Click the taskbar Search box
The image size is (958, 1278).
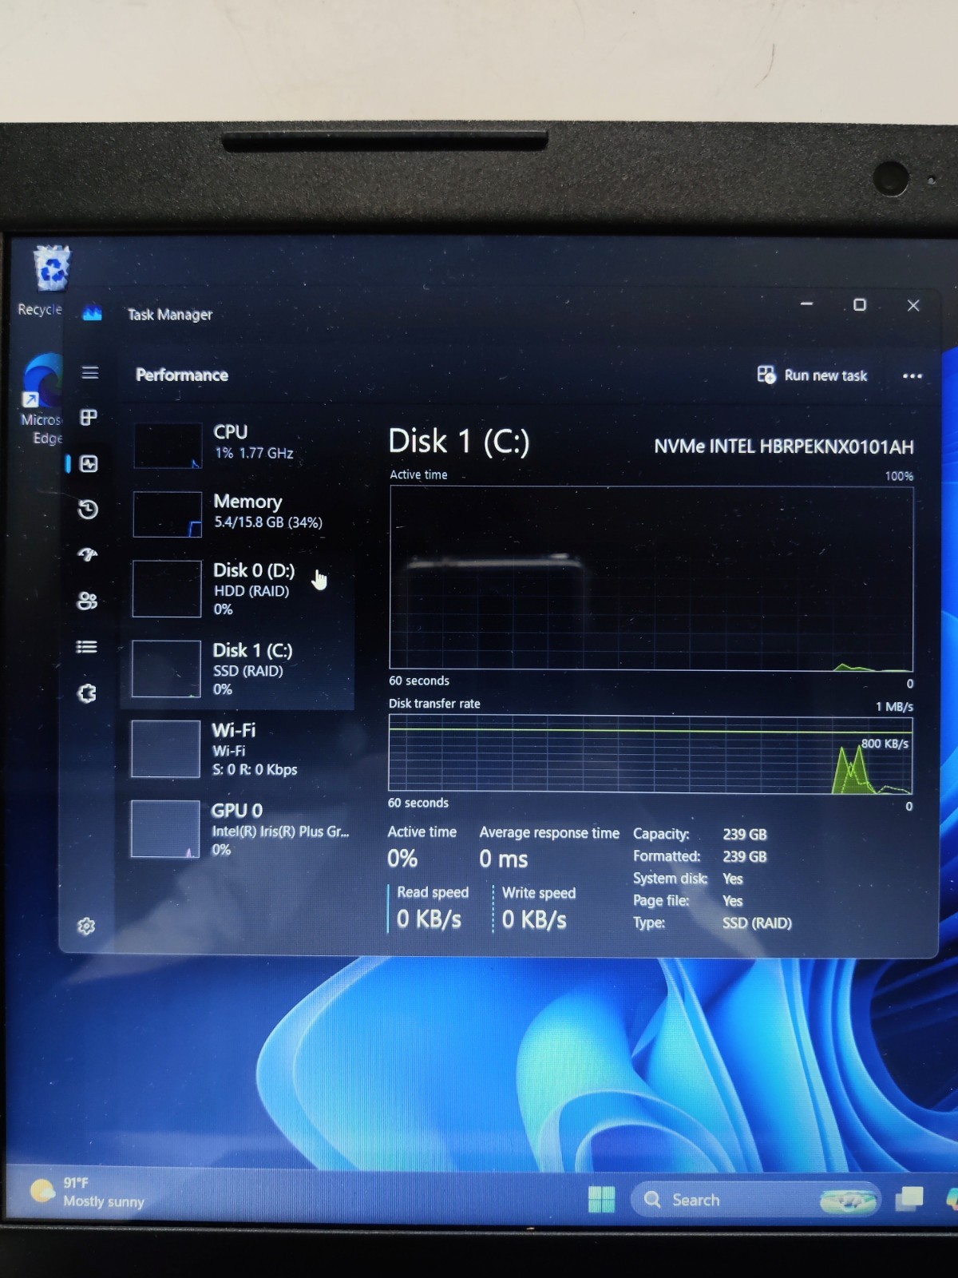pyautogui.click(x=754, y=1200)
